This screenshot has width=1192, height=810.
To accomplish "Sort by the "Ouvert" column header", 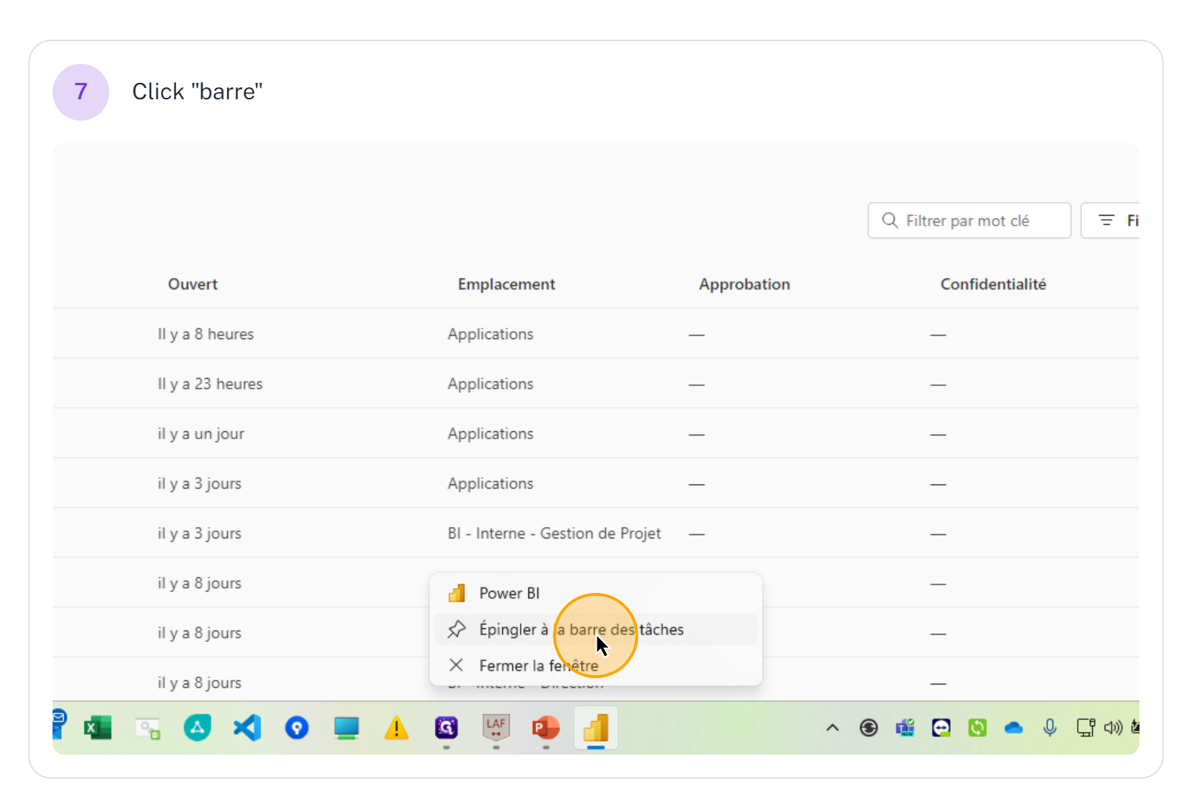I will click(192, 284).
